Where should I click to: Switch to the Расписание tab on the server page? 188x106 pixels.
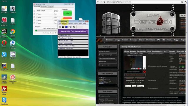[141, 51]
